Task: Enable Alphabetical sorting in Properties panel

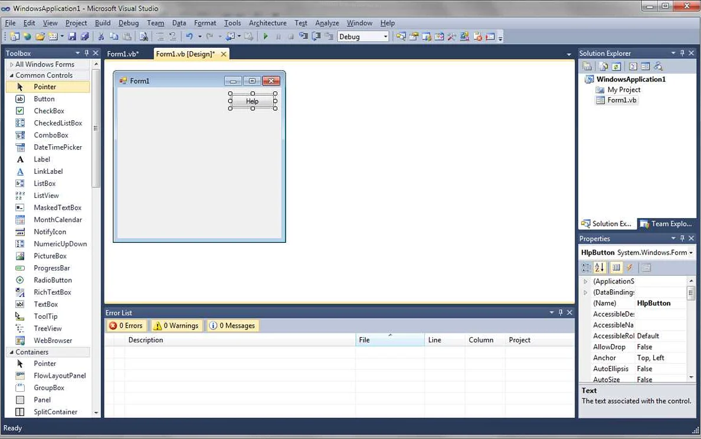Action: click(x=599, y=268)
